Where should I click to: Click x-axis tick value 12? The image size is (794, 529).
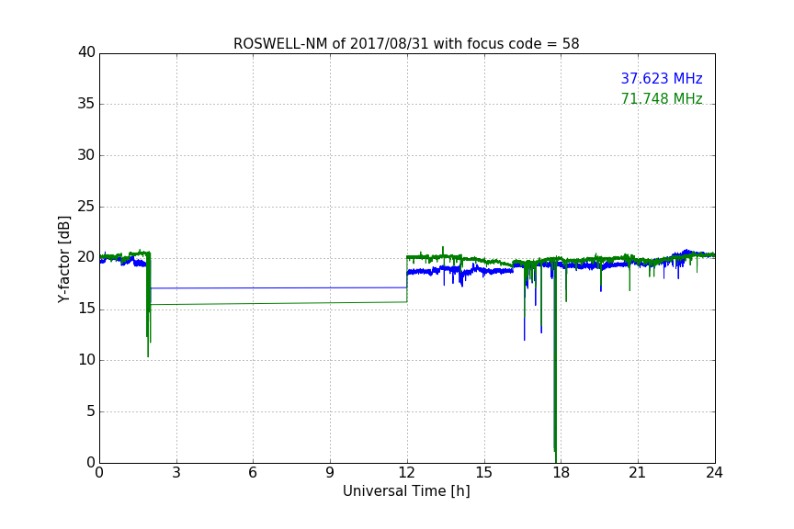407,473
